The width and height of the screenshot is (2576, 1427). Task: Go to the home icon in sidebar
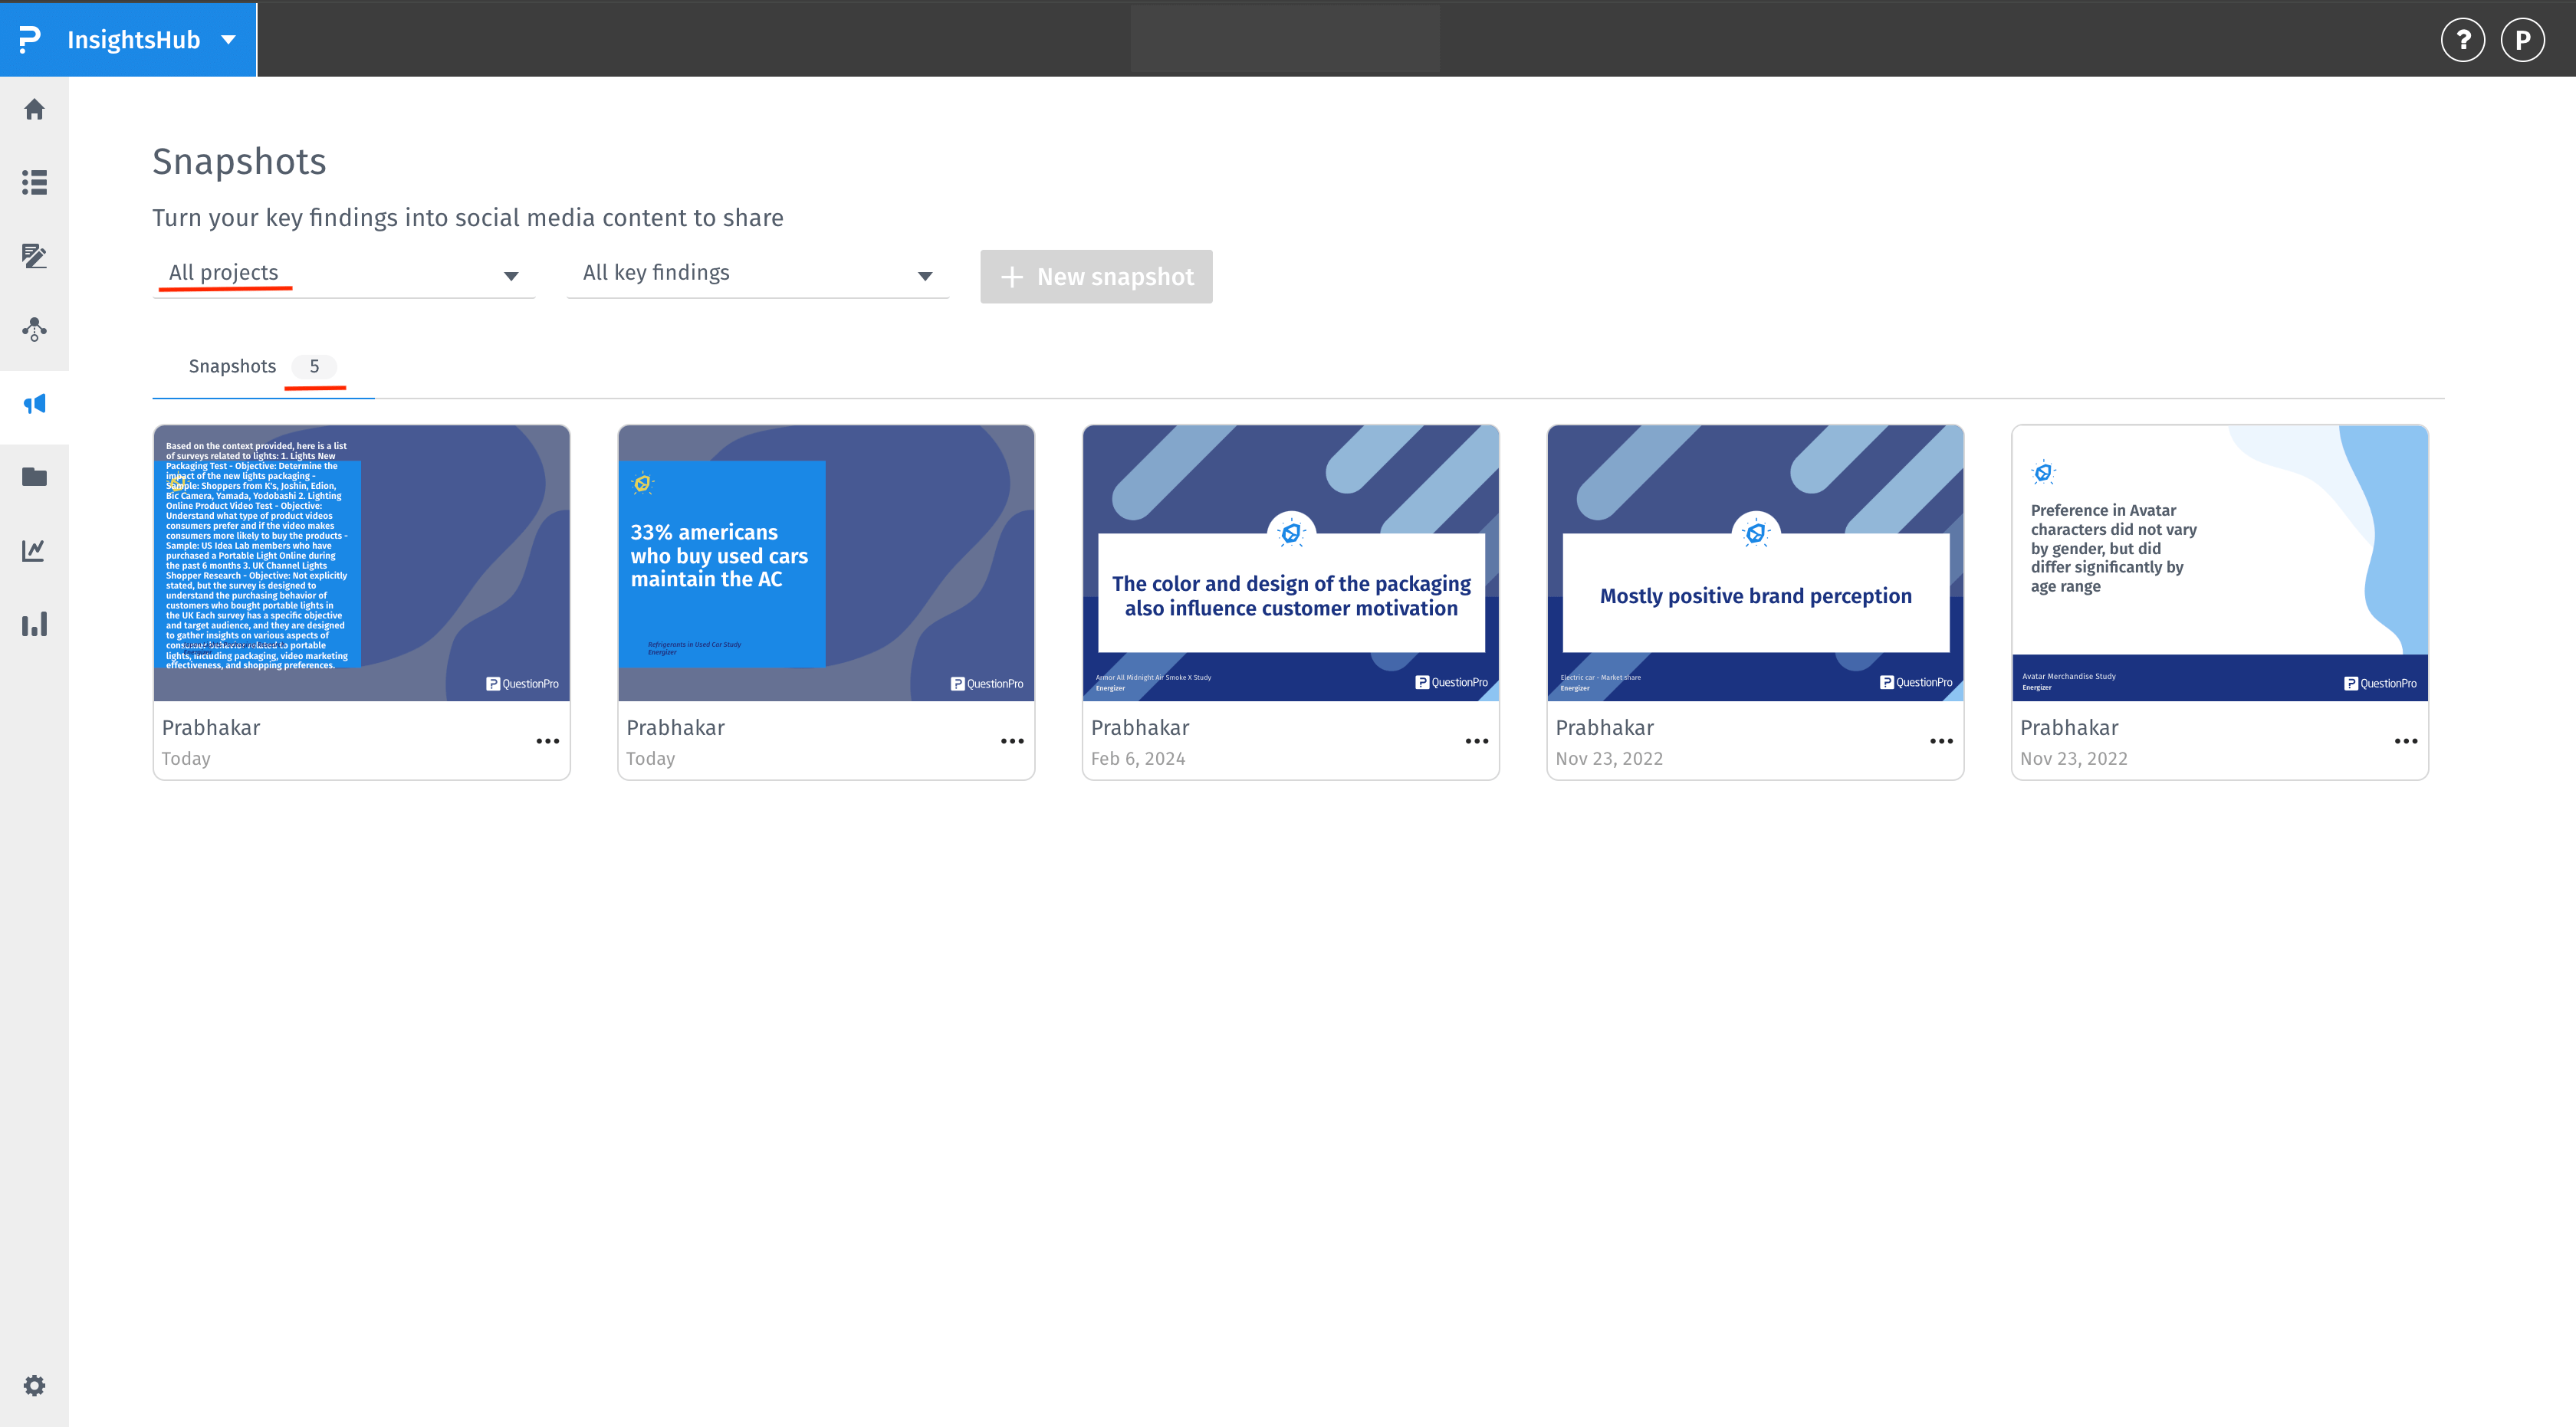pos(34,109)
